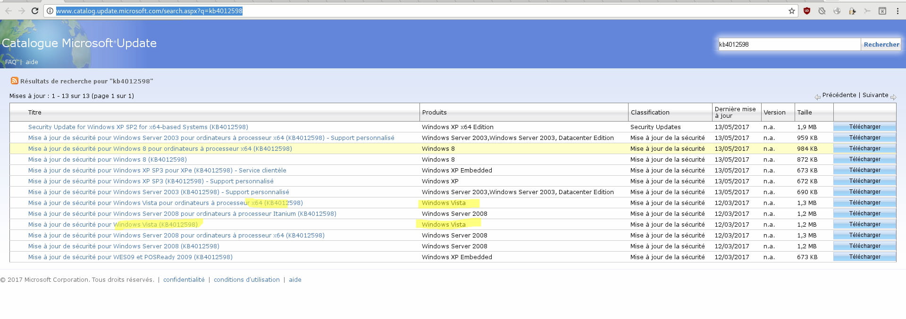
Task: Open Windows 8 x64 processor update link
Action: click(x=160, y=148)
